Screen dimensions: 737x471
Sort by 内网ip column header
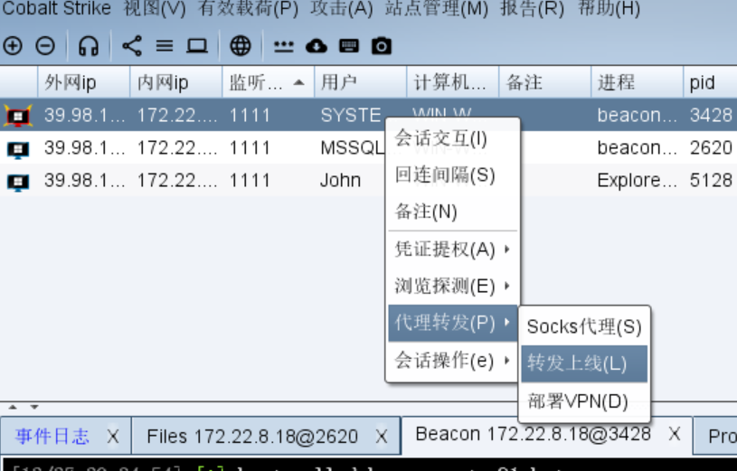pyautogui.click(x=175, y=83)
